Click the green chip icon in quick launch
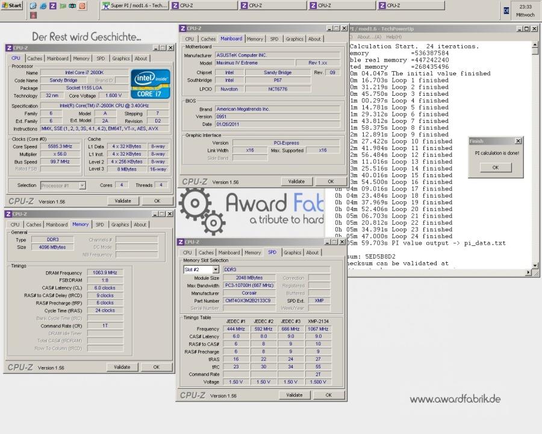542x434 pixels. point(63,6)
